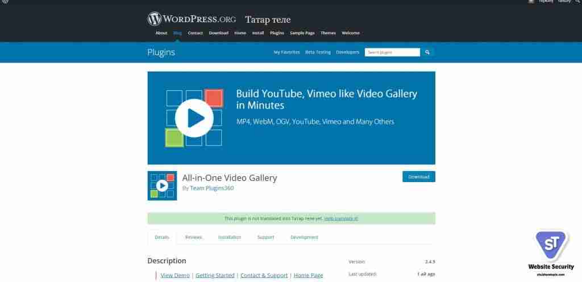This screenshot has height=282, width=582.
Task: Click the version number 2.4.5
Action: [x=430, y=262]
